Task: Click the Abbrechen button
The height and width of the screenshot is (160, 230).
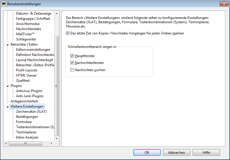Action: click(177, 152)
